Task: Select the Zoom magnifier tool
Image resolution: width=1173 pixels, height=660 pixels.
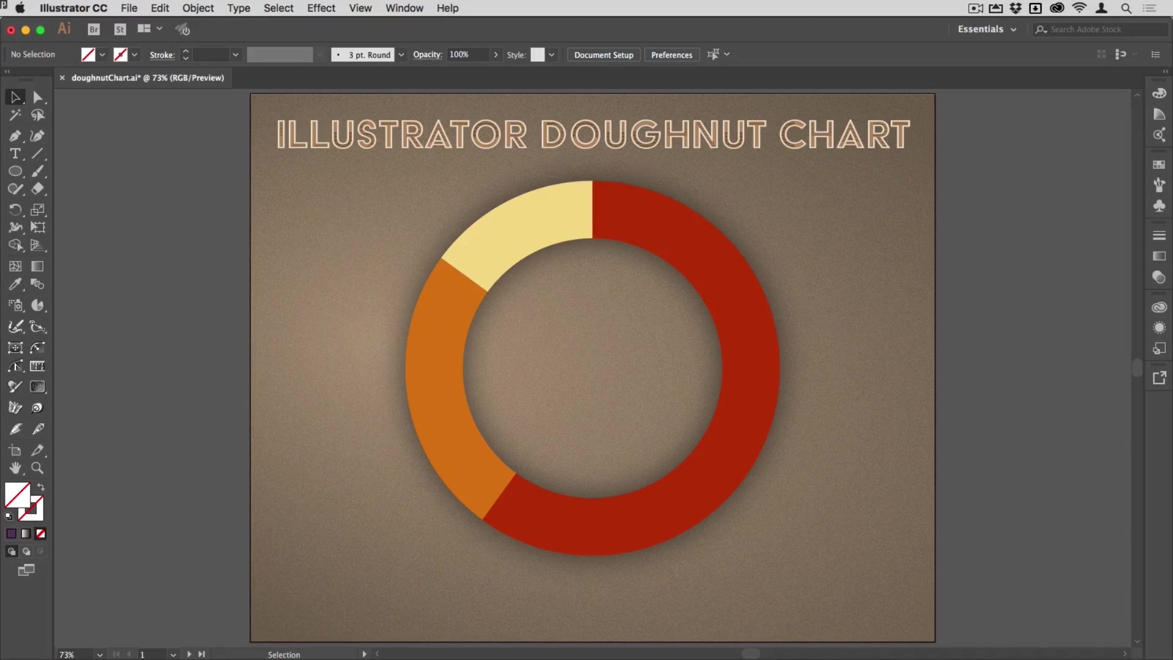Action: tap(38, 468)
